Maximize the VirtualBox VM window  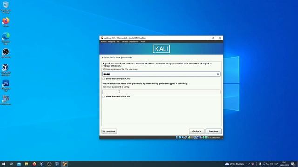click(213, 38)
